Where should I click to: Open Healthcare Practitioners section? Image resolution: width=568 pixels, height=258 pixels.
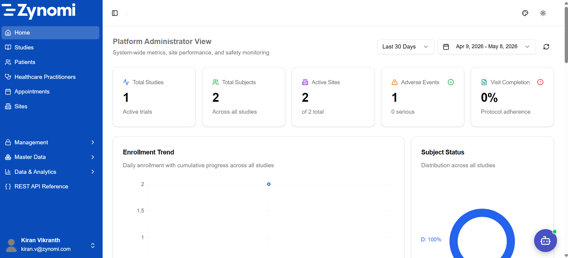pyautogui.click(x=50, y=77)
